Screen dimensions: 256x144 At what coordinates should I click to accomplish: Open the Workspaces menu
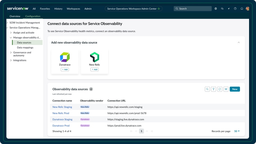point(73,9)
